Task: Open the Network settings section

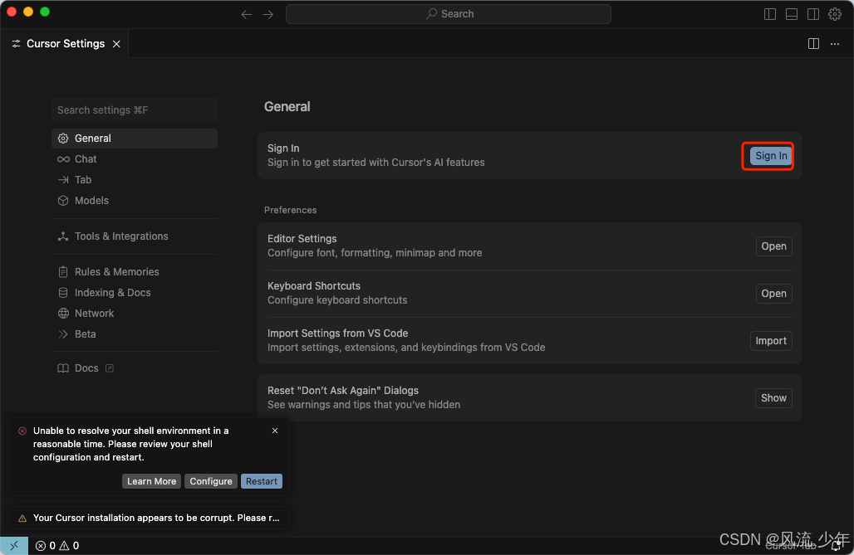Action: coord(135,313)
